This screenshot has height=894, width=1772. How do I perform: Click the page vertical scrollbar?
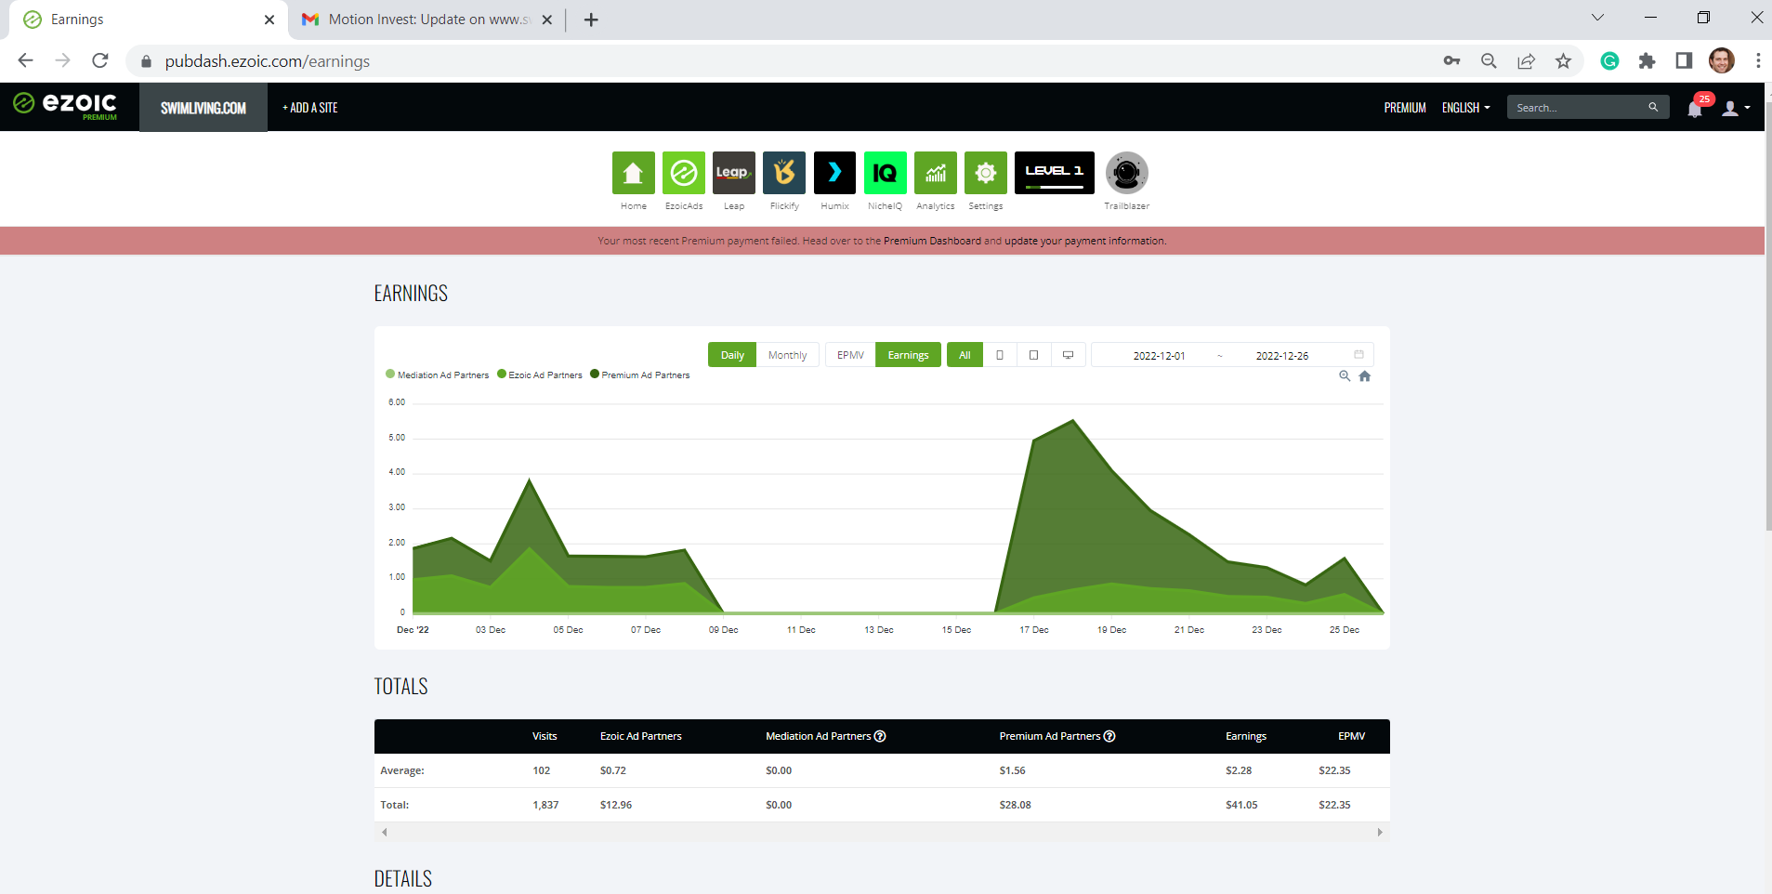1768,316
